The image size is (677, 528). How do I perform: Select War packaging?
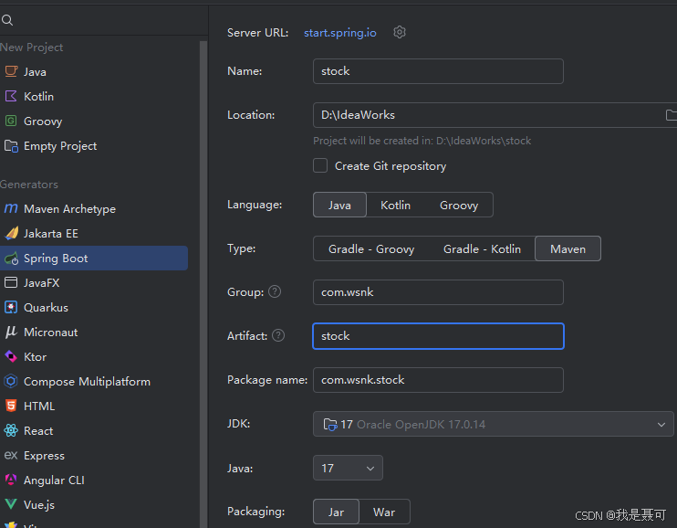384,512
